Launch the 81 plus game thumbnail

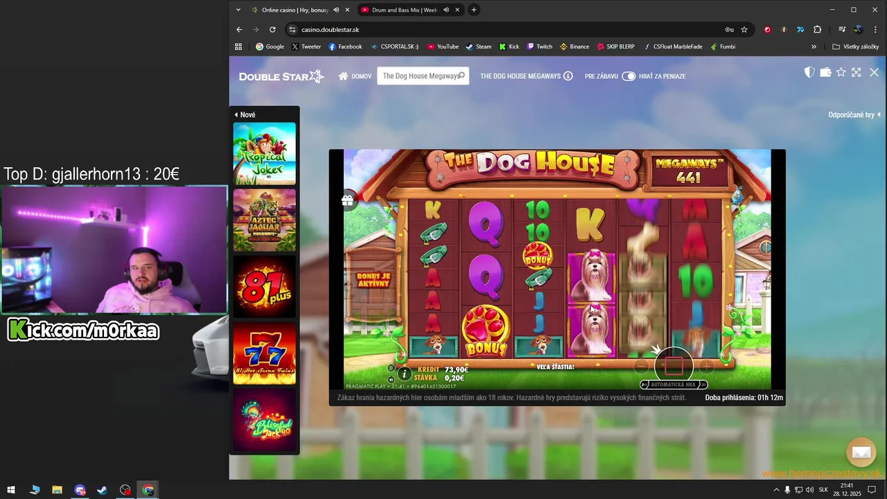(x=264, y=287)
